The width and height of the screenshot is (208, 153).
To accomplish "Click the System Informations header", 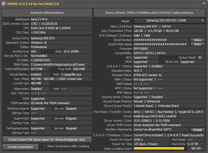I will [x=47, y=12].
